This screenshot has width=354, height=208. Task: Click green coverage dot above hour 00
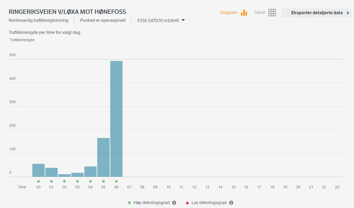click(38, 181)
